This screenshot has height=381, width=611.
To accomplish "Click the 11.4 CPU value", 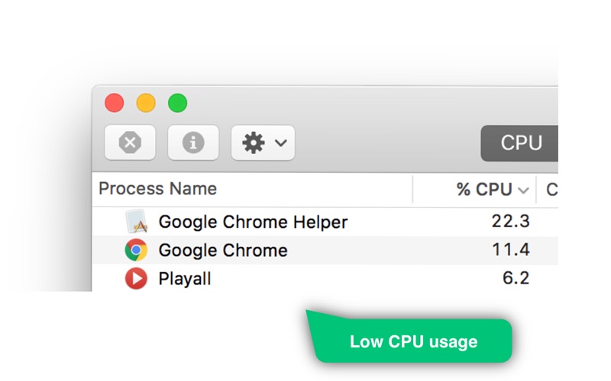I will tap(511, 250).
